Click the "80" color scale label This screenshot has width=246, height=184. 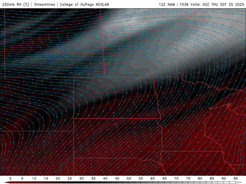(200, 178)
